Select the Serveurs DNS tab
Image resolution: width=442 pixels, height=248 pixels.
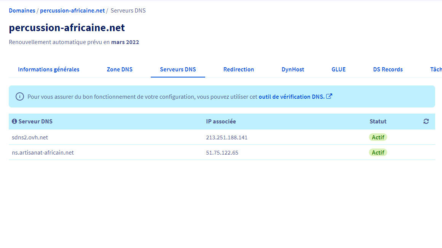pos(178,70)
